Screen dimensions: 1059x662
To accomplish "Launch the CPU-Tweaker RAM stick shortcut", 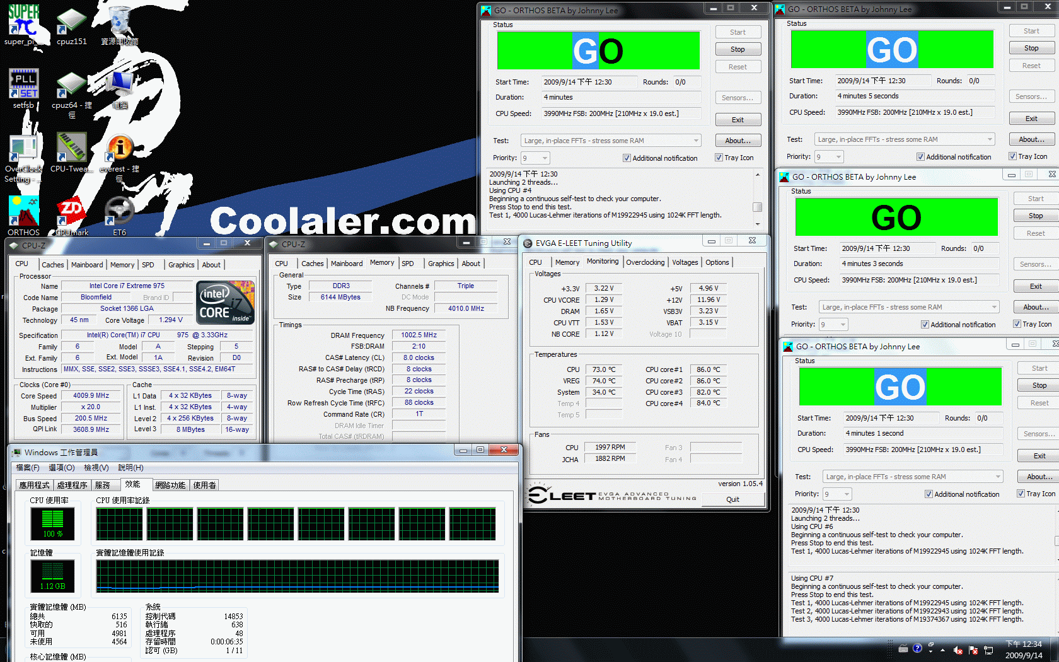I will 71,152.
